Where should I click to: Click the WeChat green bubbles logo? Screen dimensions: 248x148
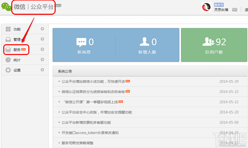tap(6, 7)
